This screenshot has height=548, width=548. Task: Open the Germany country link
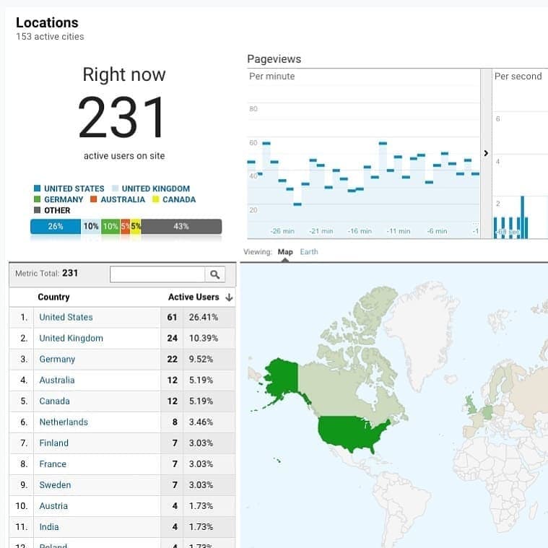[57, 359]
